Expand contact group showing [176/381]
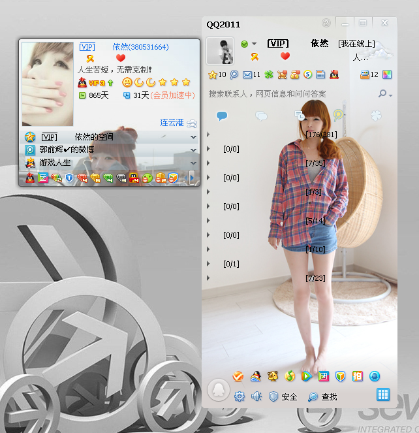This screenshot has height=433, width=419. [x=208, y=135]
